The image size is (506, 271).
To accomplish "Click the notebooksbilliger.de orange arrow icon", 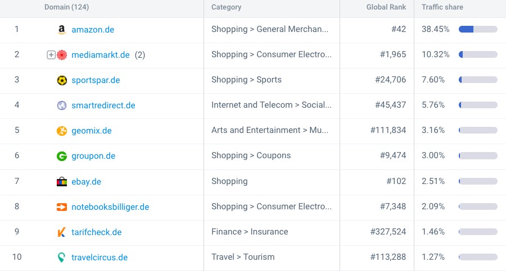I will pyautogui.click(x=62, y=207).
